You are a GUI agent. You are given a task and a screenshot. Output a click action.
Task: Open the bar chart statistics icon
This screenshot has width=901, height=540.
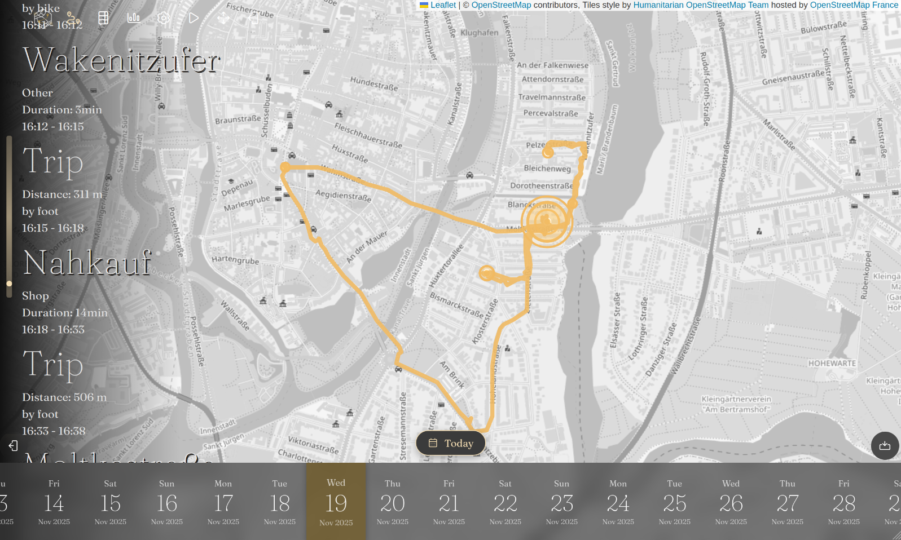pyautogui.click(x=134, y=18)
